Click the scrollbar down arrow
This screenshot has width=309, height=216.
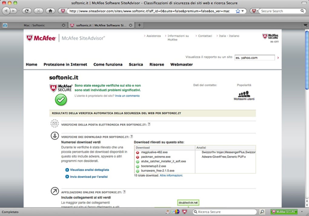pos(307,205)
